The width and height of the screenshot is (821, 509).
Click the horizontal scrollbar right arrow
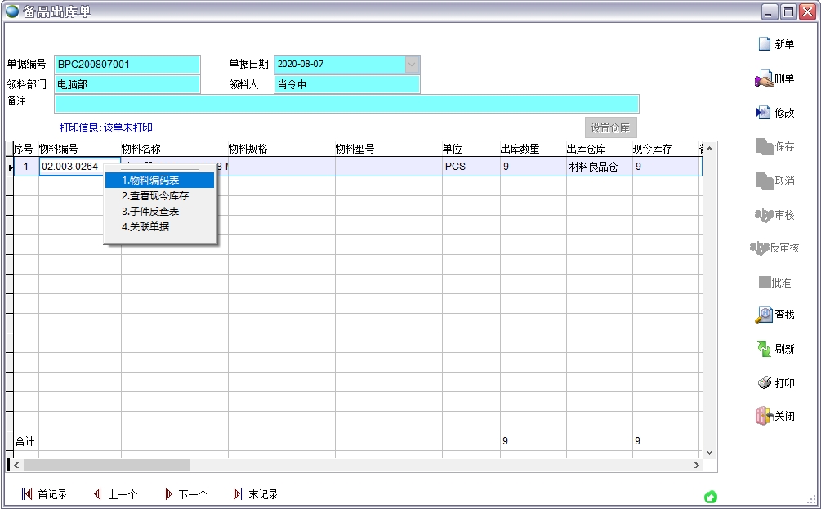(697, 465)
